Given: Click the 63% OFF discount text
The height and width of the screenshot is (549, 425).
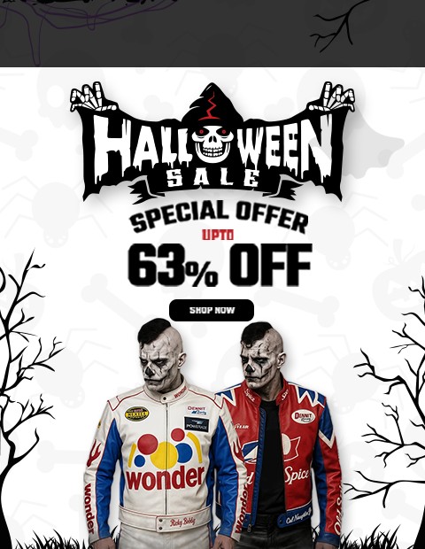Looking at the screenshot, I should pos(220,265).
